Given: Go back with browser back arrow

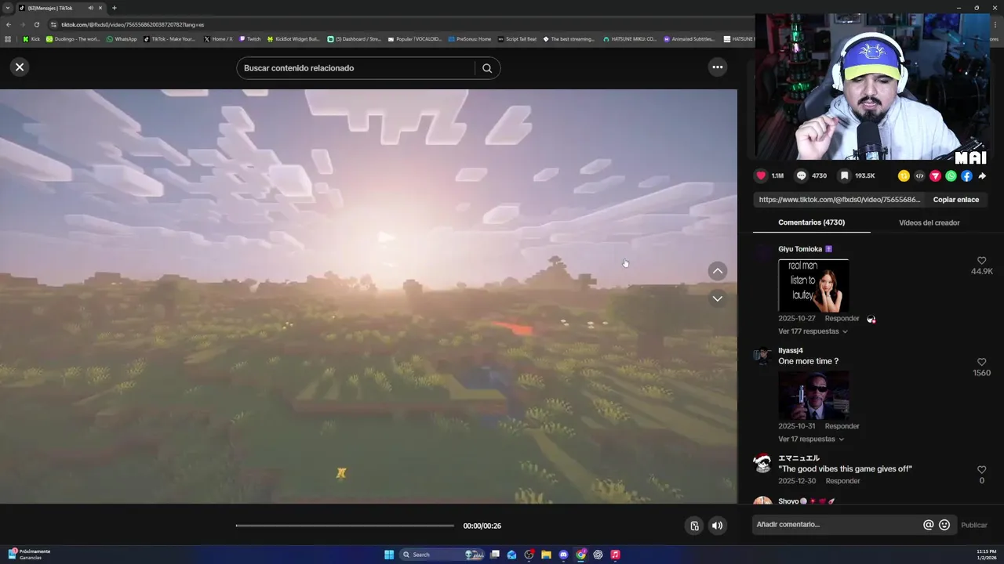Looking at the screenshot, I should [x=9, y=24].
